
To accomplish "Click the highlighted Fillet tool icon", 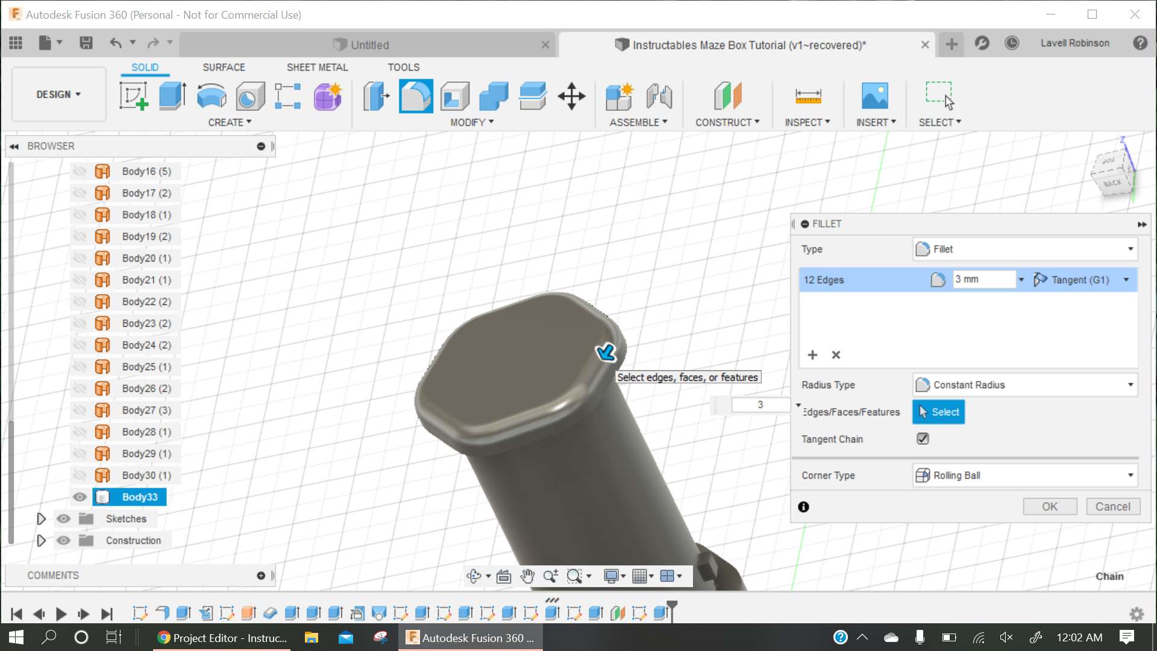I will [416, 96].
